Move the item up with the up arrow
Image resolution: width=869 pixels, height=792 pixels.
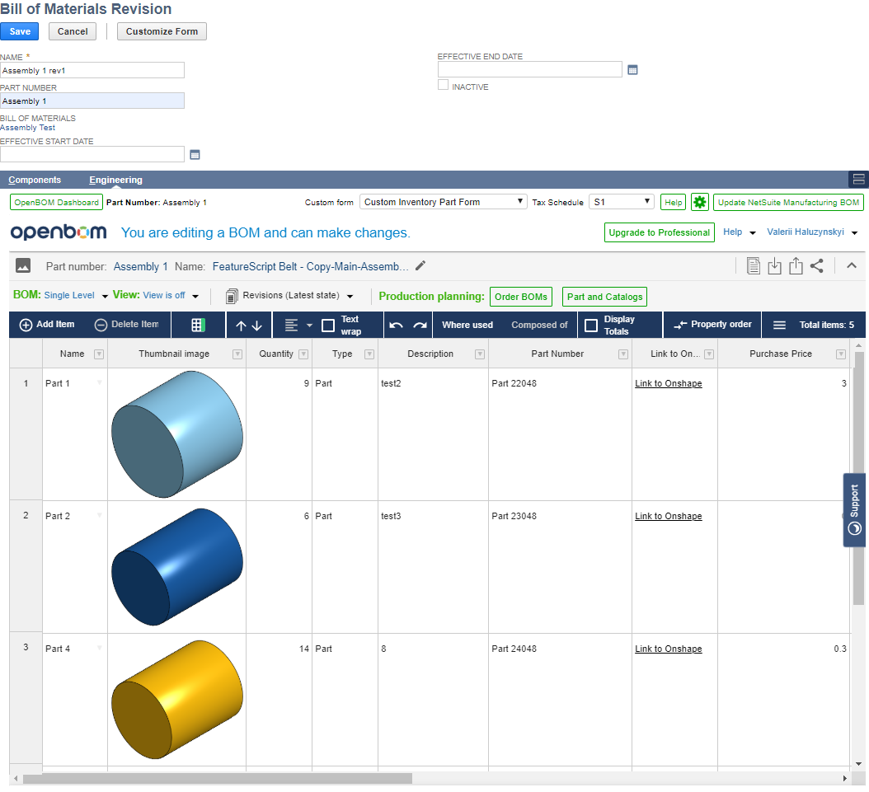[241, 326]
